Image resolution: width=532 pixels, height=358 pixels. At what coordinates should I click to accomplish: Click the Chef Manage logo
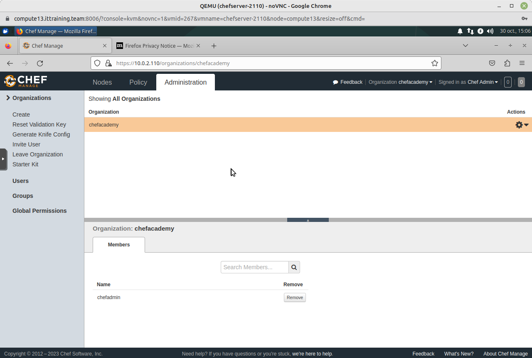pyautogui.click(x=25, y=81)
